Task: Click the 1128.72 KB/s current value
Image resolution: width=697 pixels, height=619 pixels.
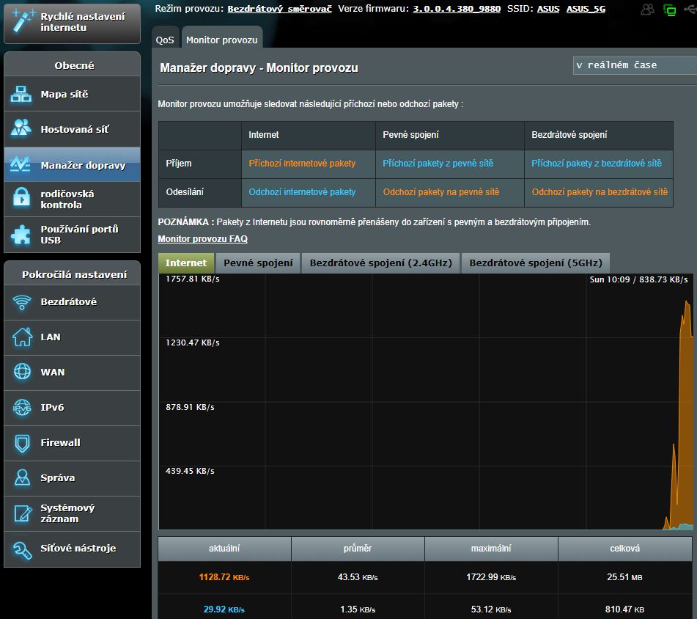Action: pyautogui.click(x=224, y=577)
